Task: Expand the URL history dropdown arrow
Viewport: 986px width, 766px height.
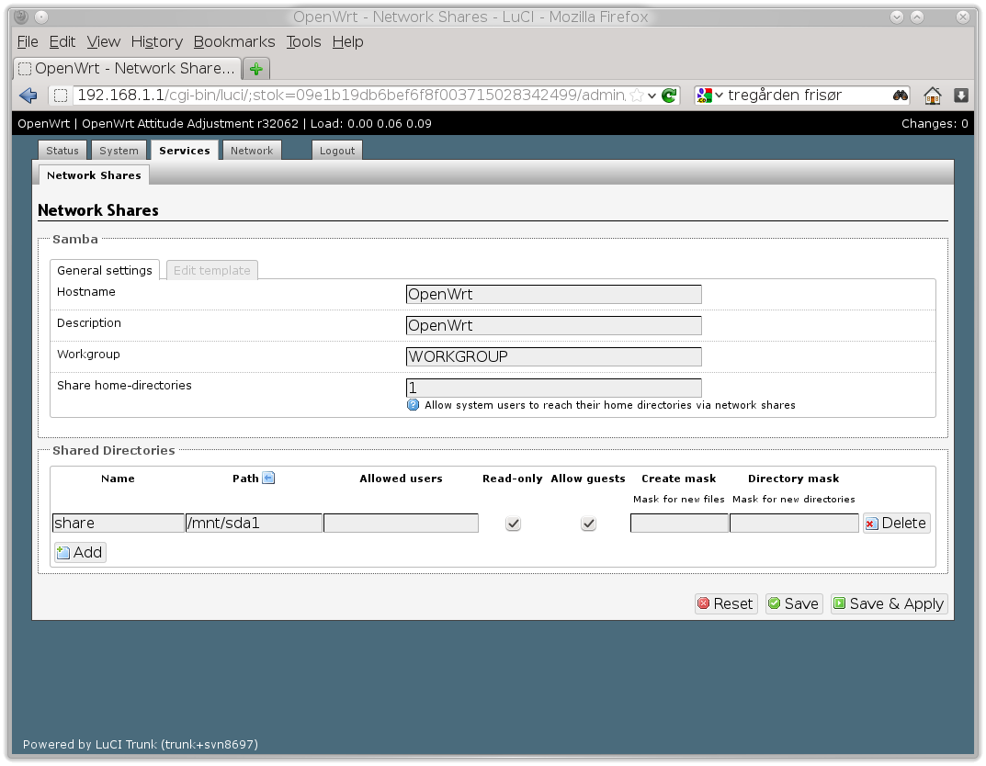Action: coord(652,96)
